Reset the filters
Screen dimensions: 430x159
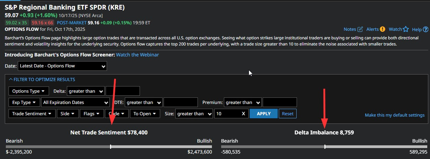288,114
